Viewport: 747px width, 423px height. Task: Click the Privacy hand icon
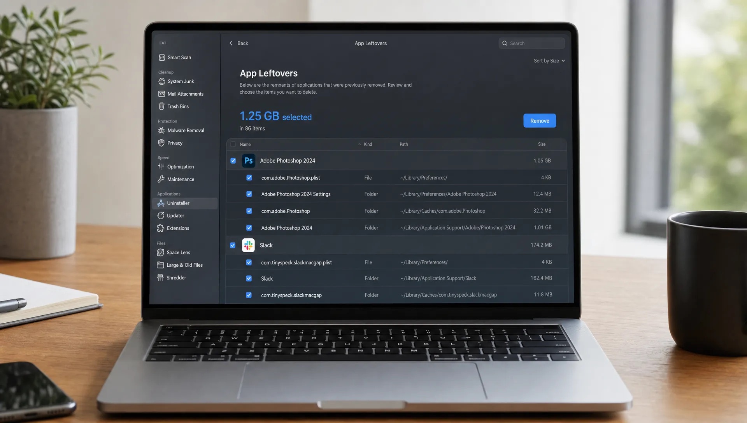pyautogui.click(x=161, y=143)
